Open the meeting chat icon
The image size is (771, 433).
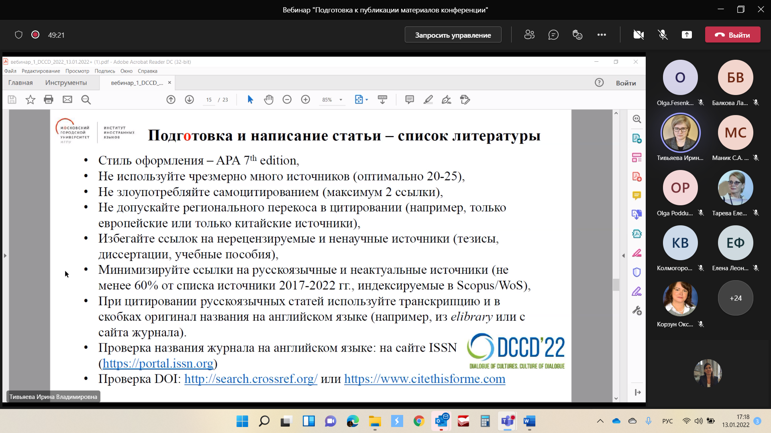point(553,35)
